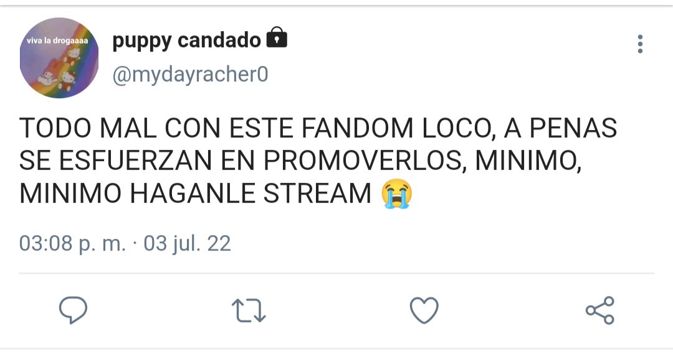Screen dimensions: 673x352
Task: Open the @mydayracher0 handle link
Action: 190,75
